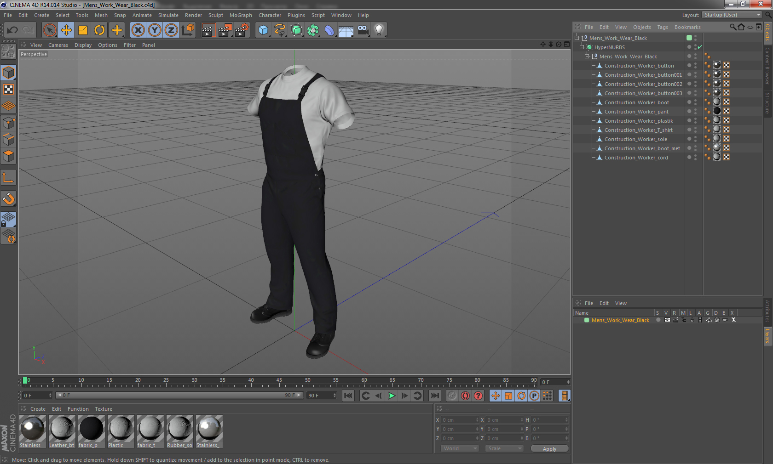This screenshot has width=773, height=464.
Task: Toggle the Snap magnet icon
Action: coord(8,198)
